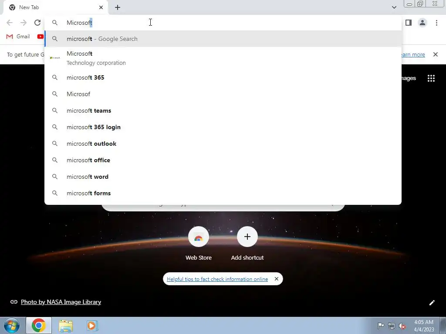Select the 'microsoft - Google Search' suggestion
This screenshot has width=446, height=334.
click(223, 39)
